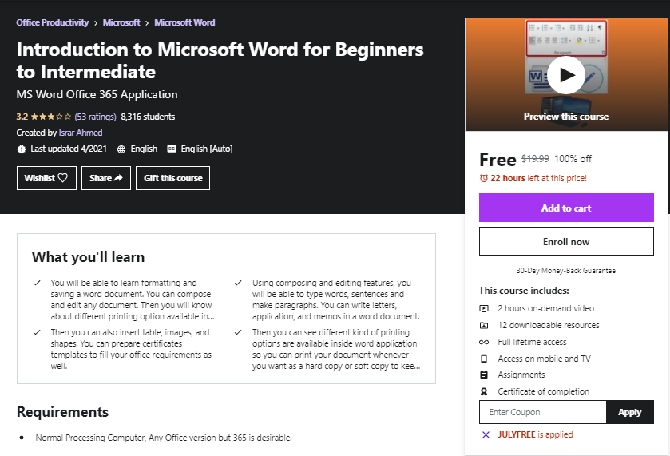Click the on-demand video icon

pyautogui.click(x=484, y=308)
